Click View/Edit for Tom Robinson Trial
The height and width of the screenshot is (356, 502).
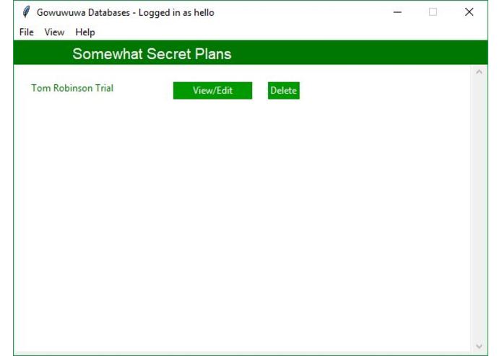[x=212, y=91]
